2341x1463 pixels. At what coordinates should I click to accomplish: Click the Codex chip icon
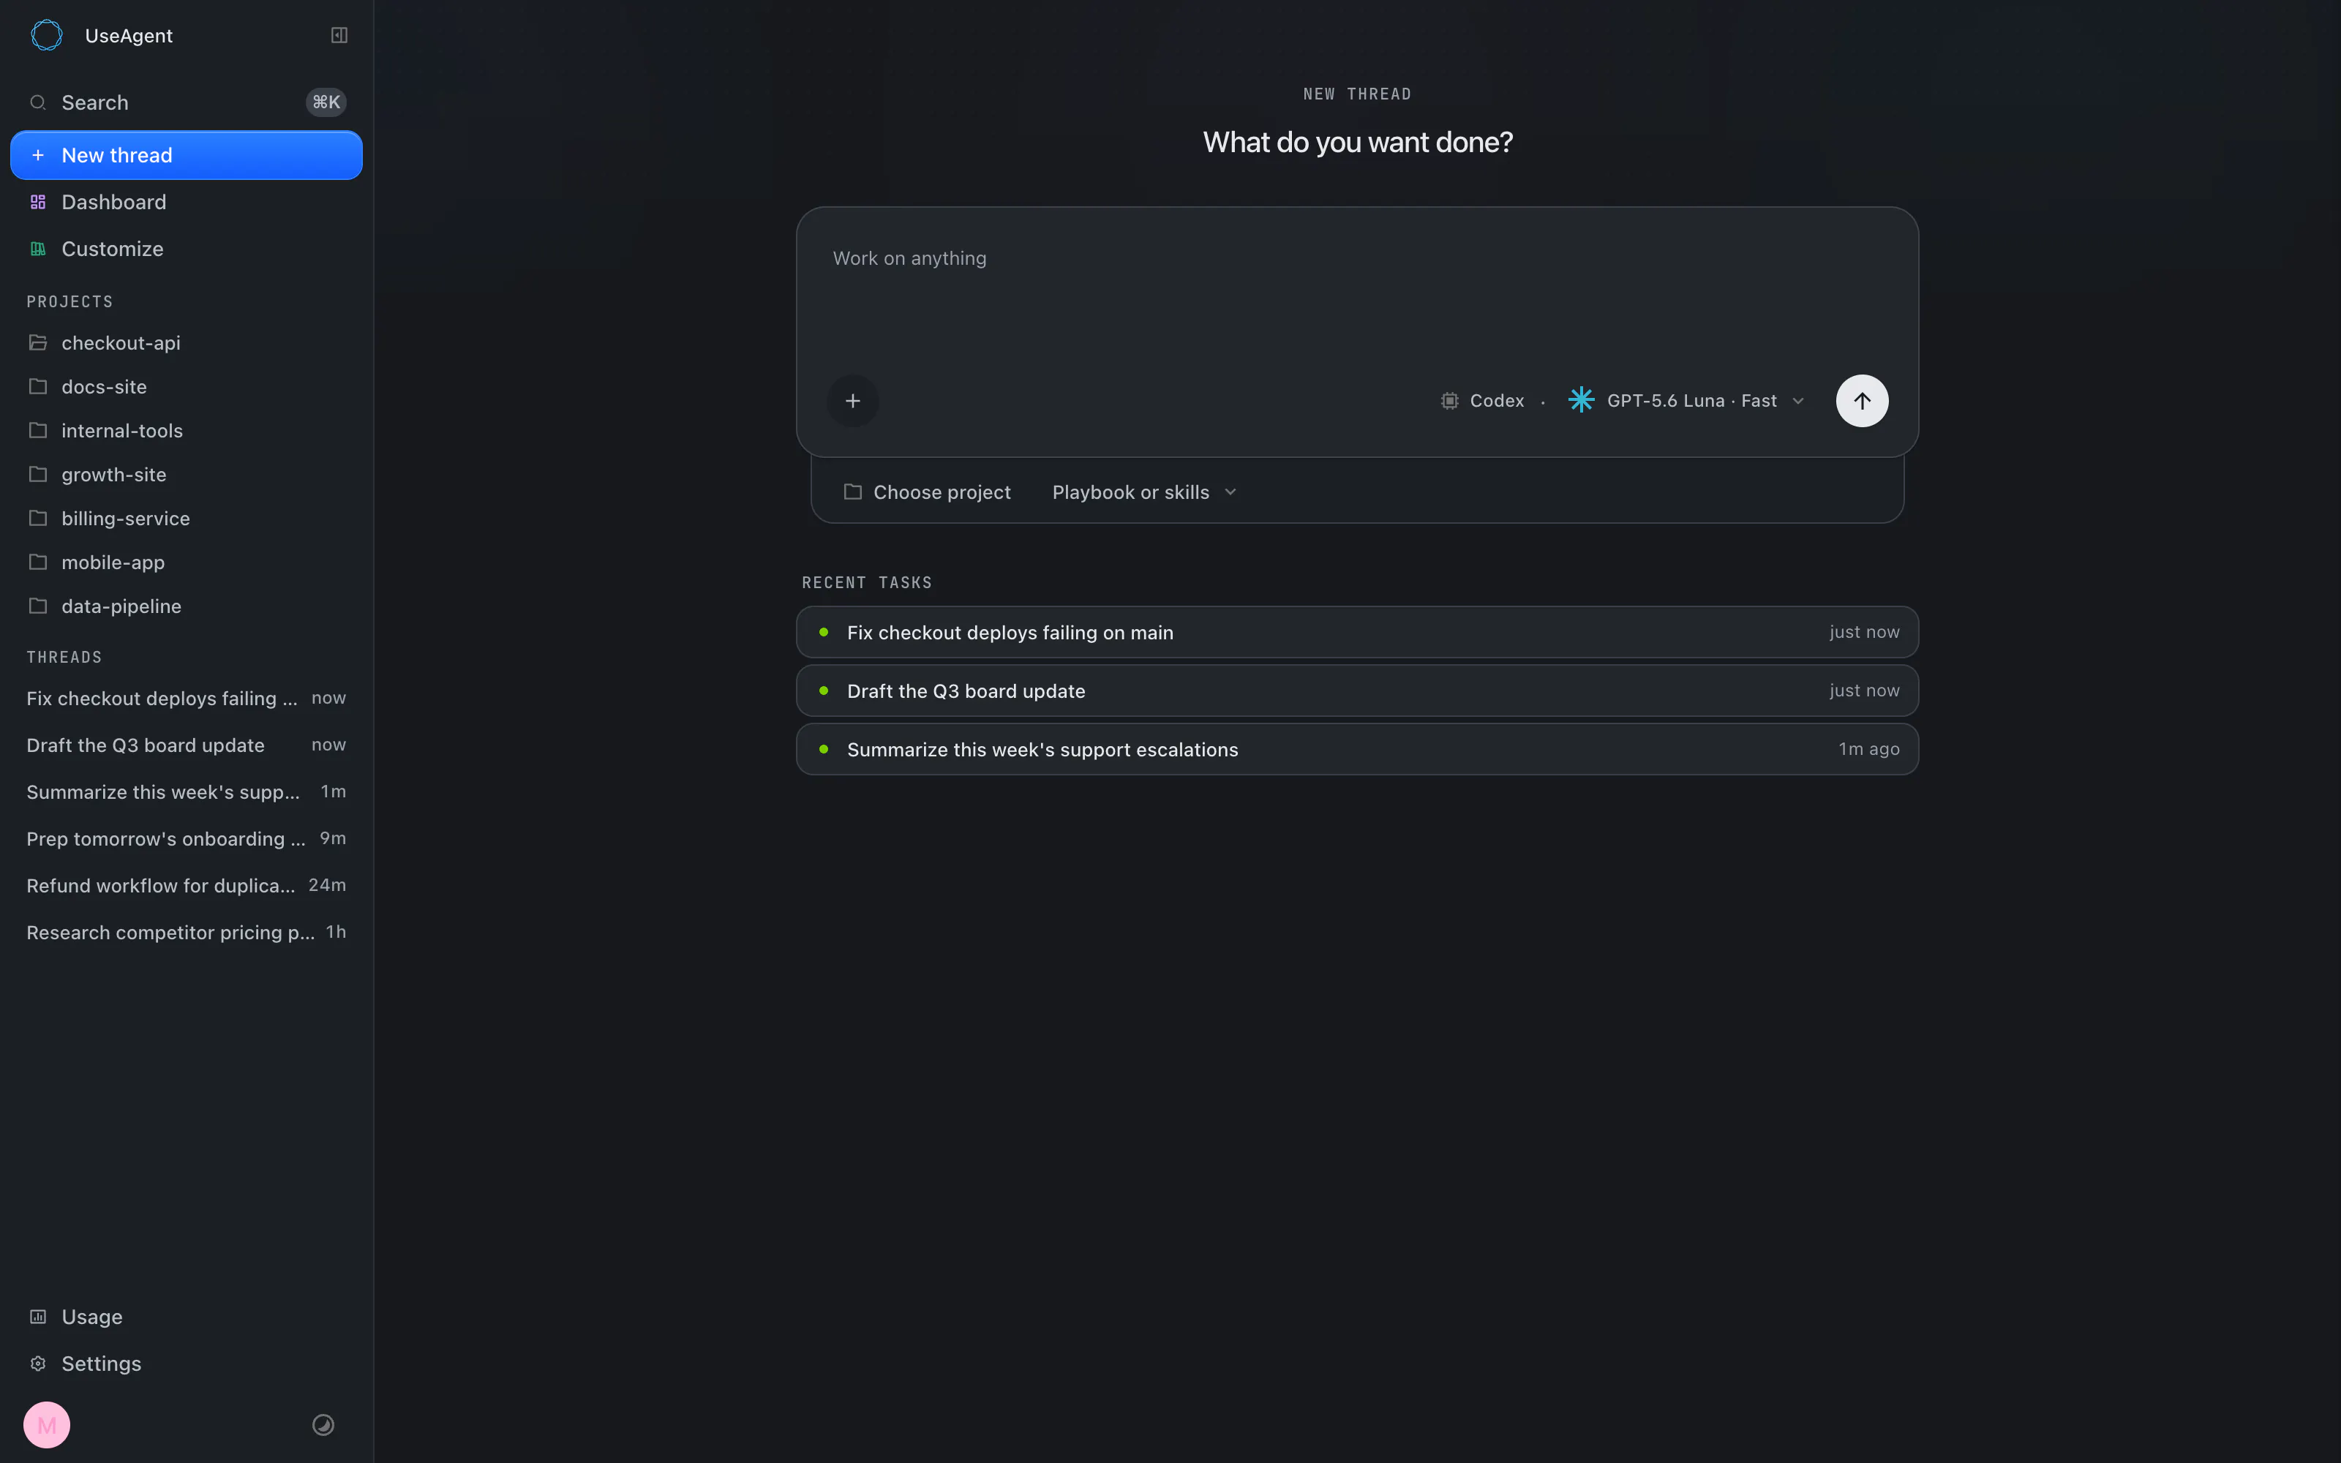(x=1449, y=401)
